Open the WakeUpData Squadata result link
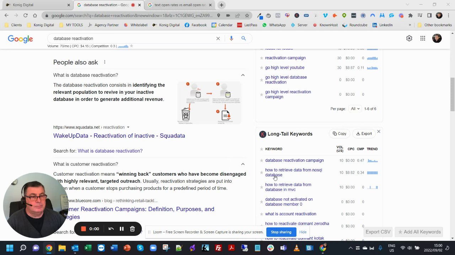Viewport: 455px width, 255px height. pyautogui.click(x=119, y=136)
